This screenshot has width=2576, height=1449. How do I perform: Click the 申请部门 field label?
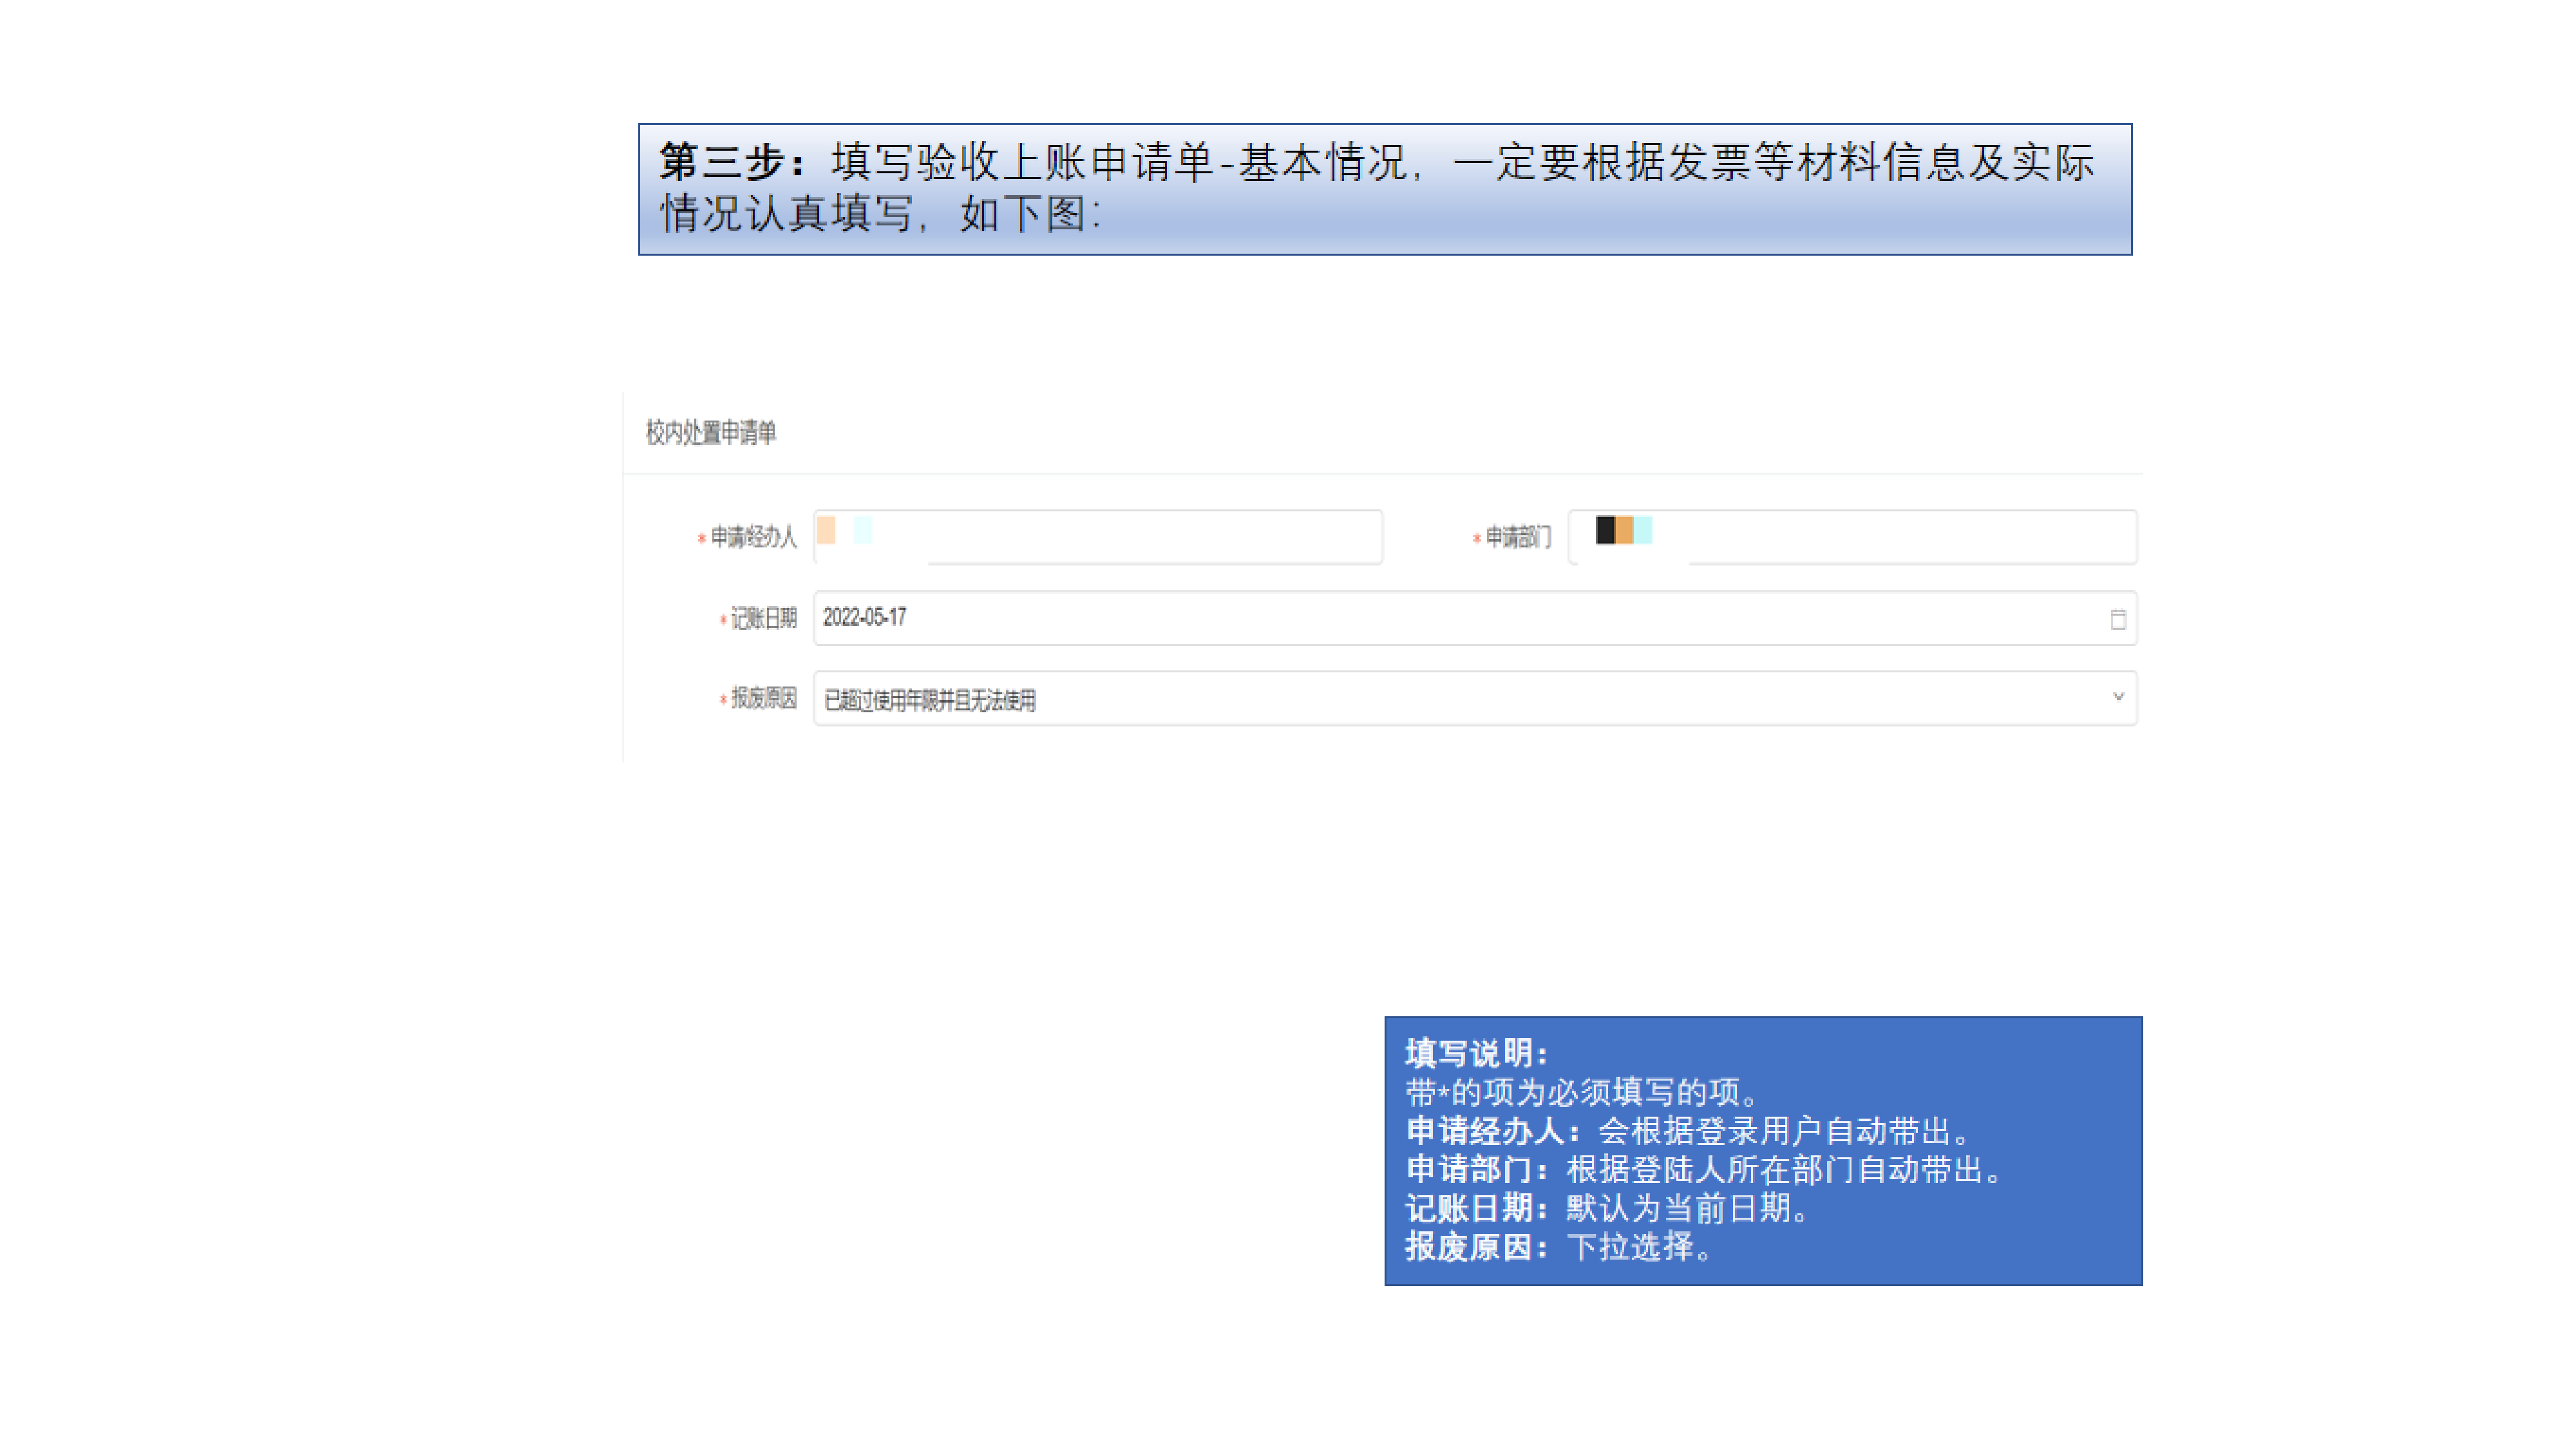click(1517, 537)
